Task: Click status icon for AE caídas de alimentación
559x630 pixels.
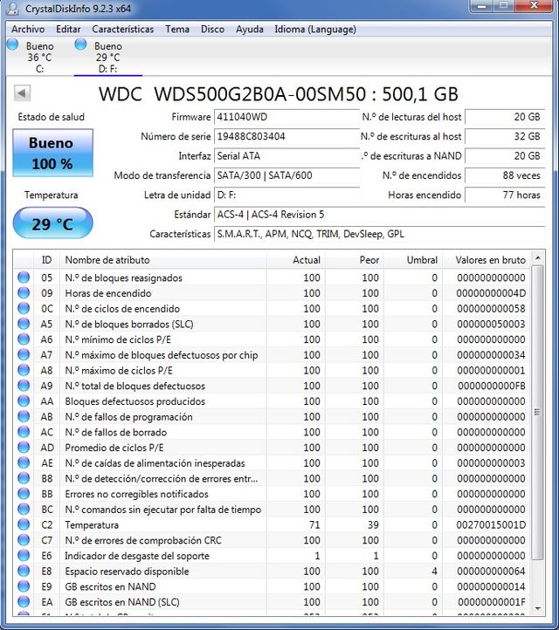Action: [x=24, y=462]
